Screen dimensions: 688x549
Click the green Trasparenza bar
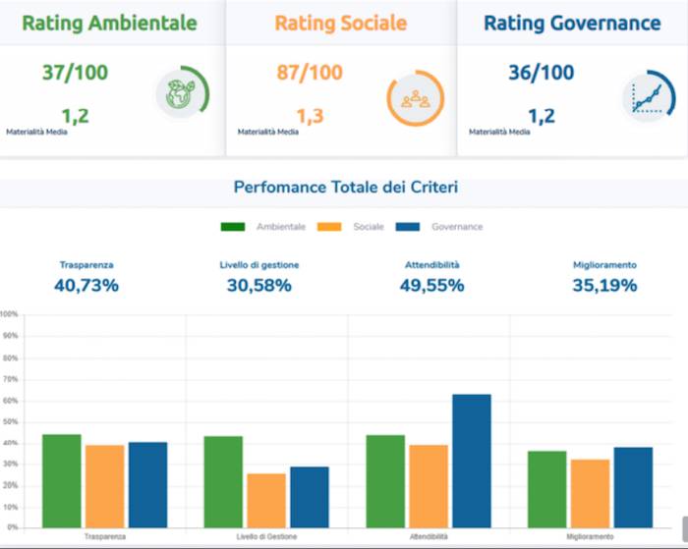(62, 481)
